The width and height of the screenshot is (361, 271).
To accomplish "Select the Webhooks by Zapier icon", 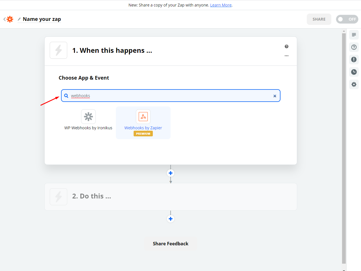I will coord(143,117).
